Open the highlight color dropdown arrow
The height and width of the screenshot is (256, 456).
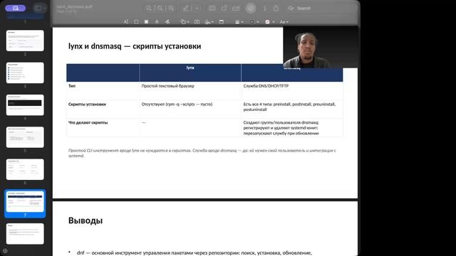pyautogui.click(x=197, y=9)
